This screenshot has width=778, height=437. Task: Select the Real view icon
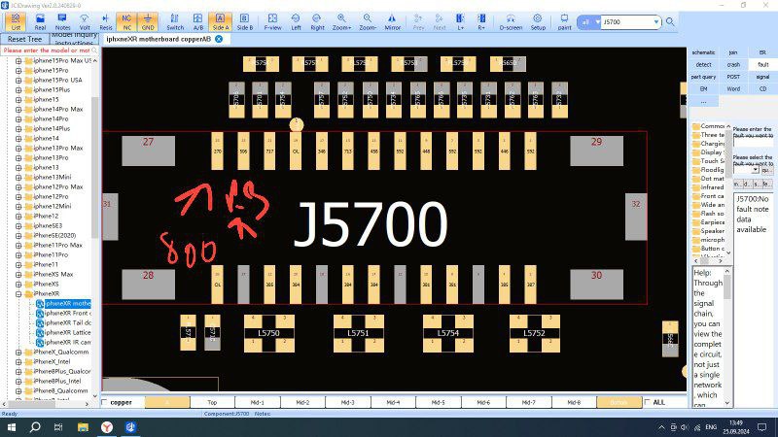coord(40,21)
